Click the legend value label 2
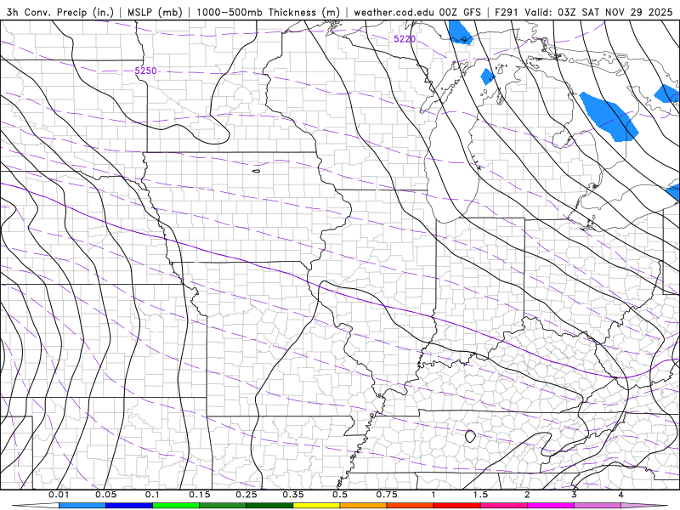This screenshot has width=680, height=510. (x=527, y=495)
